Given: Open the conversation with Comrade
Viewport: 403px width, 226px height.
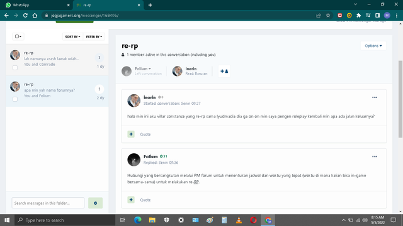Looking at the screenshot, I should tap(57, 60).
